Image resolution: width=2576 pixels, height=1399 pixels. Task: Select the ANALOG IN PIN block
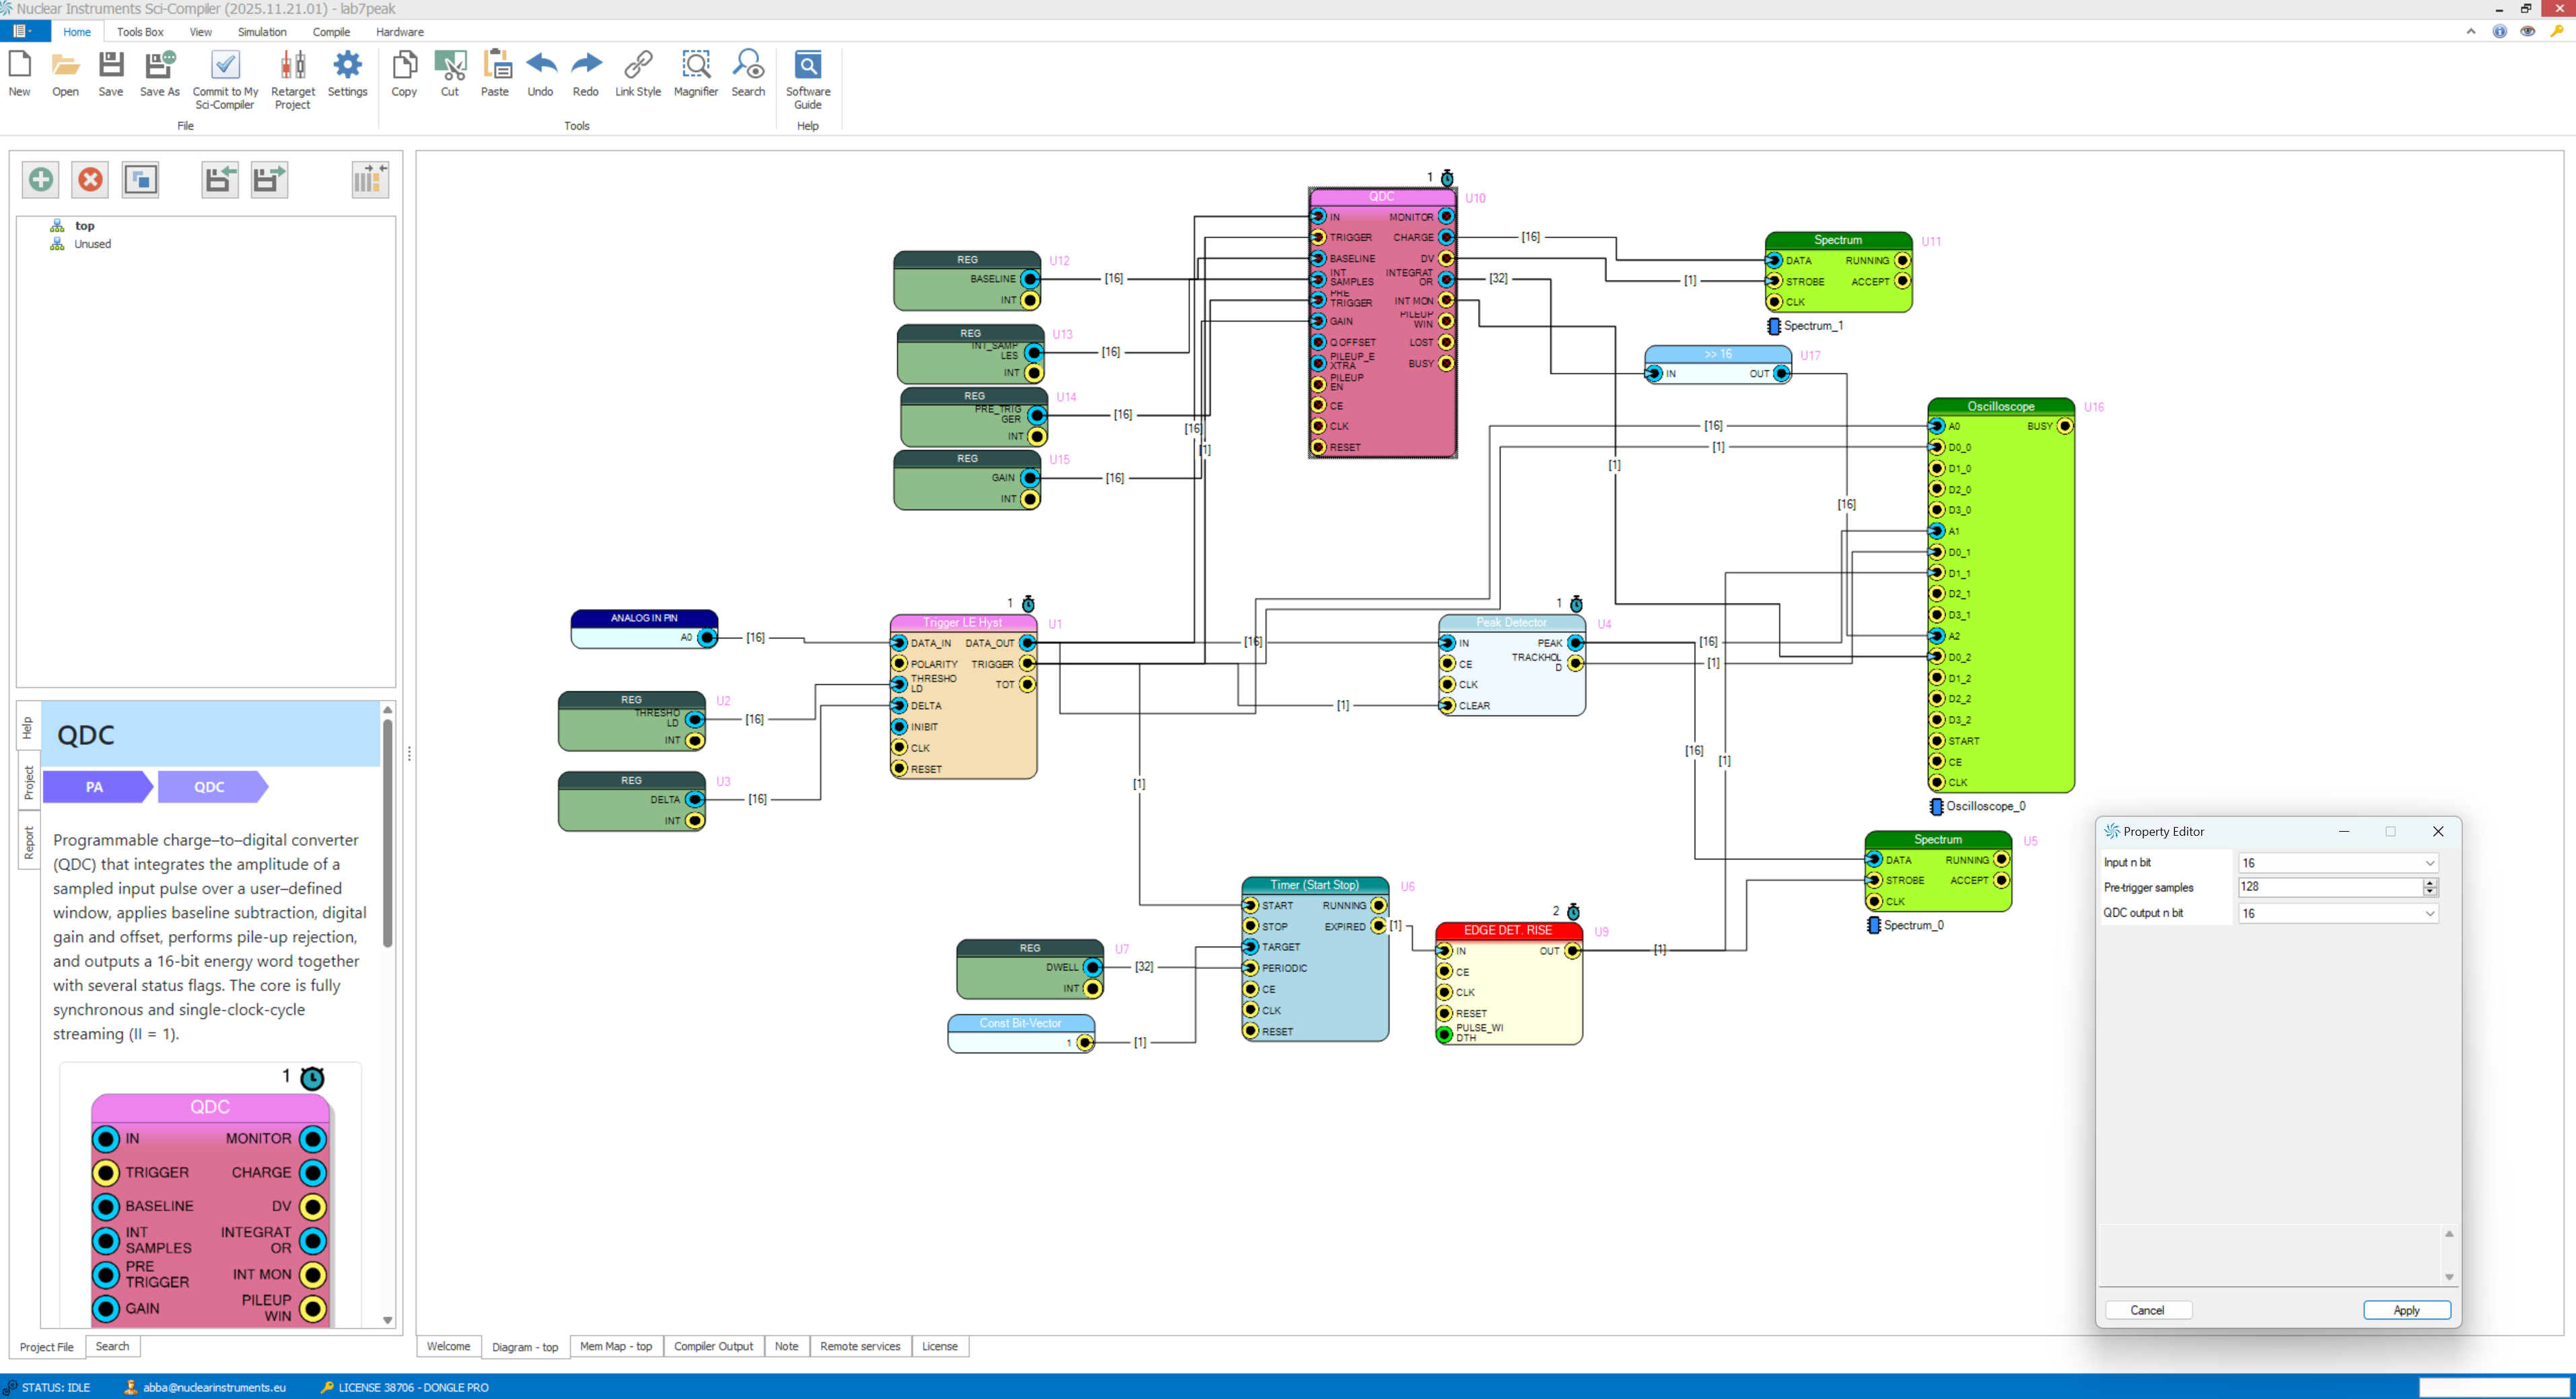click(644, 628)
